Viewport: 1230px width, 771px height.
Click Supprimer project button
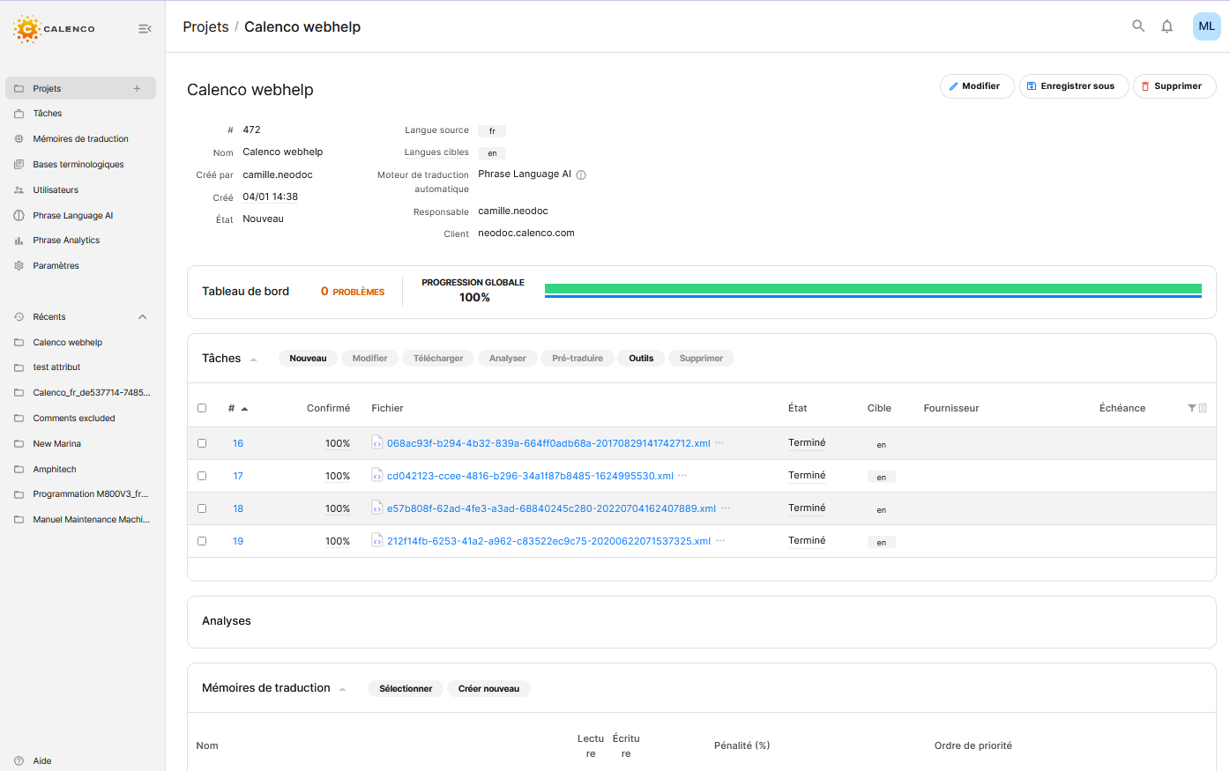(1174, 86)
